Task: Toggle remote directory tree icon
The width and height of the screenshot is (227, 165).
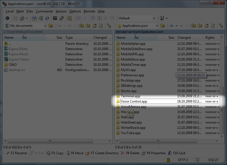Action: [221, 26]
